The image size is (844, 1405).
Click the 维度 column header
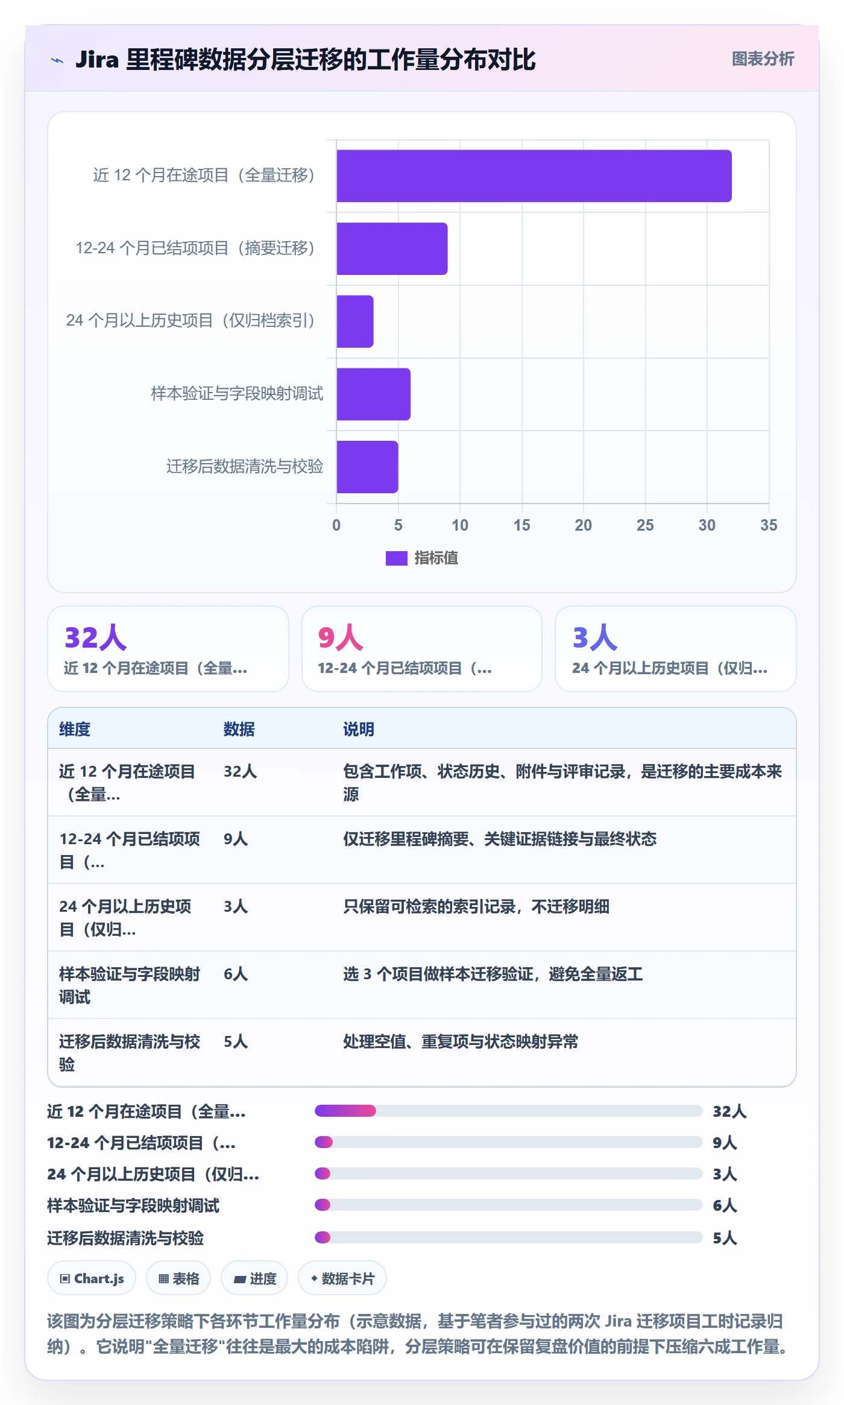(x=75, y=729)
